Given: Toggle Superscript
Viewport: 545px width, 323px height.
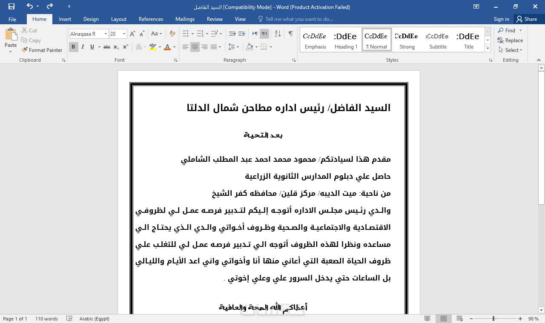Looking at the screenshot, I should click(x=126, y=47).
